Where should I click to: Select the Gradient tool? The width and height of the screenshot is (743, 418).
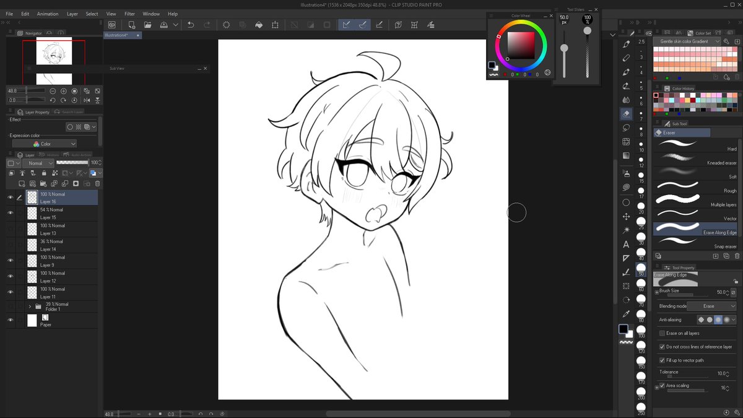pyautogui.click(x=626, y=155)
